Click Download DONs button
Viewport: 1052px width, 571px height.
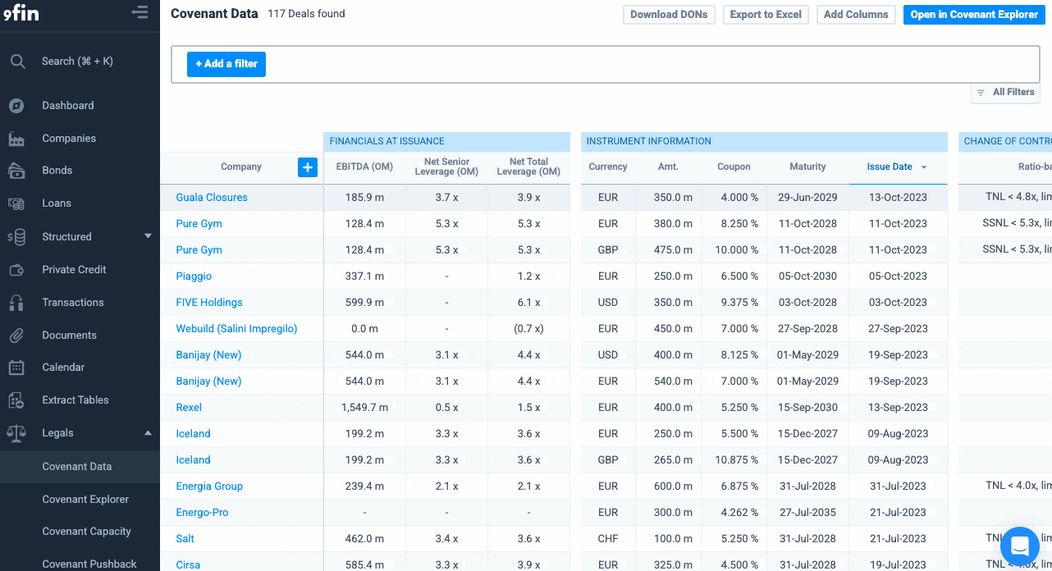tap(669, 15)
